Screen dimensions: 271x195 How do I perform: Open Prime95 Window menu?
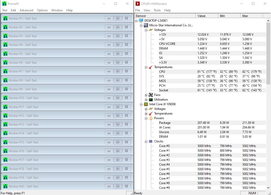[57, 10]
